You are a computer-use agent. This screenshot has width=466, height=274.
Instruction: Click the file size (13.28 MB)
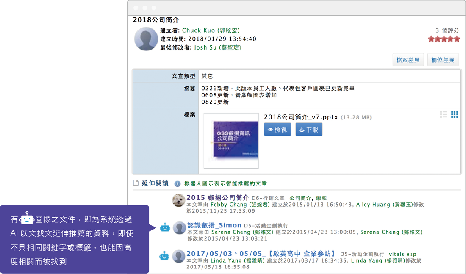(356, 117)
